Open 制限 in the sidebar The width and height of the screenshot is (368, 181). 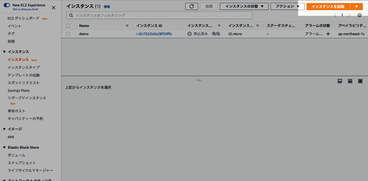pyautogui.click(x=11, y=41)
